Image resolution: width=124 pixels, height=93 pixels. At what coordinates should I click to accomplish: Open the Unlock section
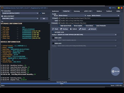click(73, 29)
